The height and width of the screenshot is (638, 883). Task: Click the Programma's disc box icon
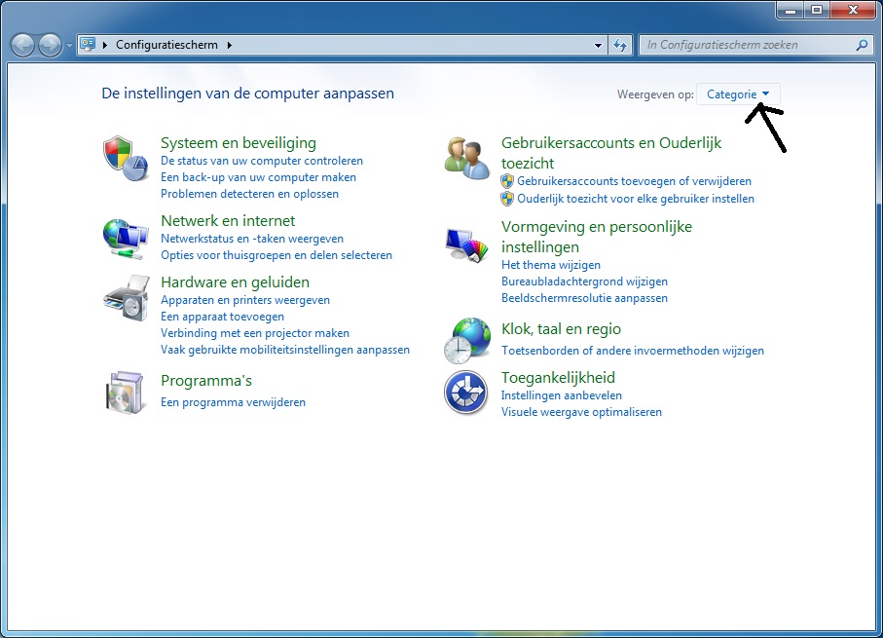pos(125,393)
